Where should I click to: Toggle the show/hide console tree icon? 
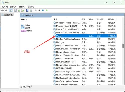[x=11, y=10]
